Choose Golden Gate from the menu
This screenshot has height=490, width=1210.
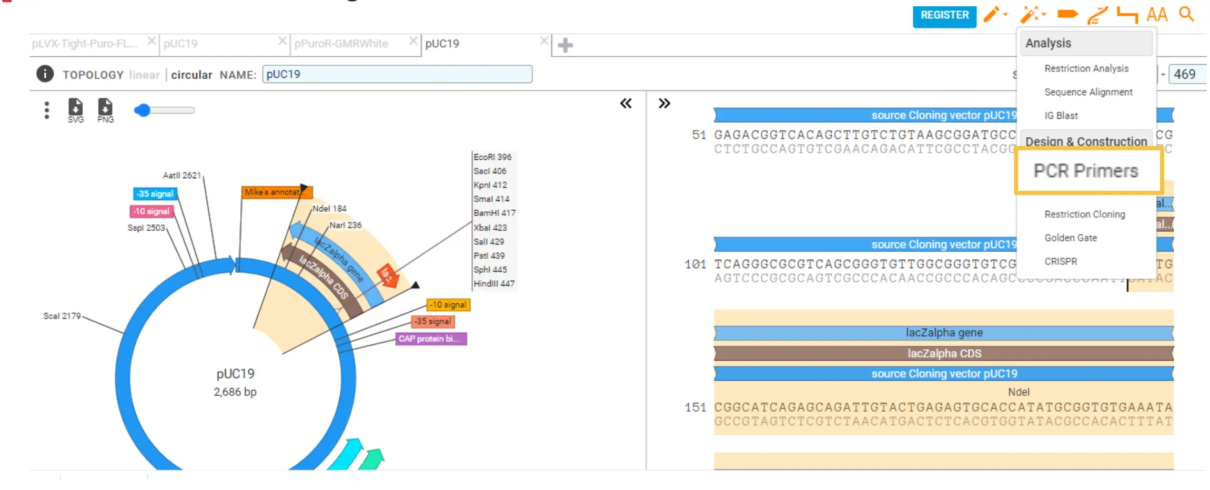click(x=1071, y=238)
